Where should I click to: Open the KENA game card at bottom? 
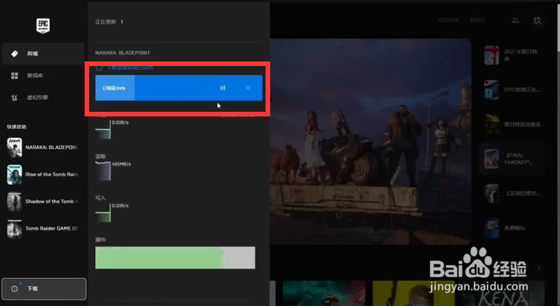pyautogui.click(x=504, y=293)
